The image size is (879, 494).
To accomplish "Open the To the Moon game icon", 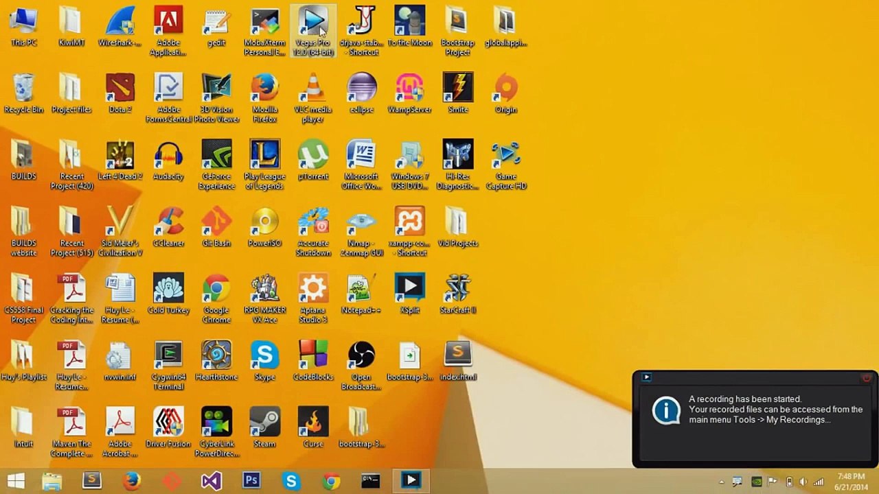I will (x=410, y=27).
